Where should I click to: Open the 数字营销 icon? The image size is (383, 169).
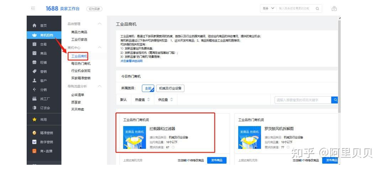(34, 142)
